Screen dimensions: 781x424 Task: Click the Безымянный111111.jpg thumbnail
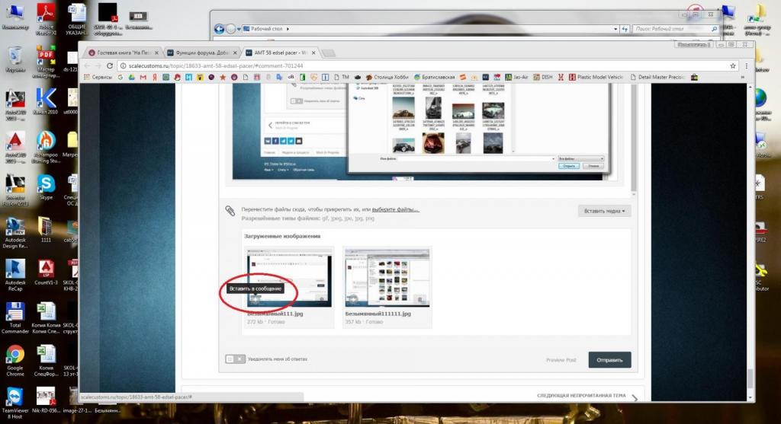[387, 278]
